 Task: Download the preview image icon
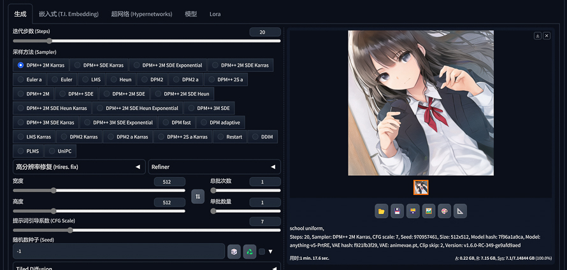click(538, 36)
